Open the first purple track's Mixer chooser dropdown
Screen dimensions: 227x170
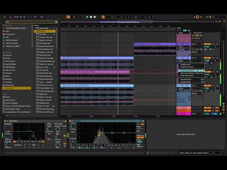184,47
